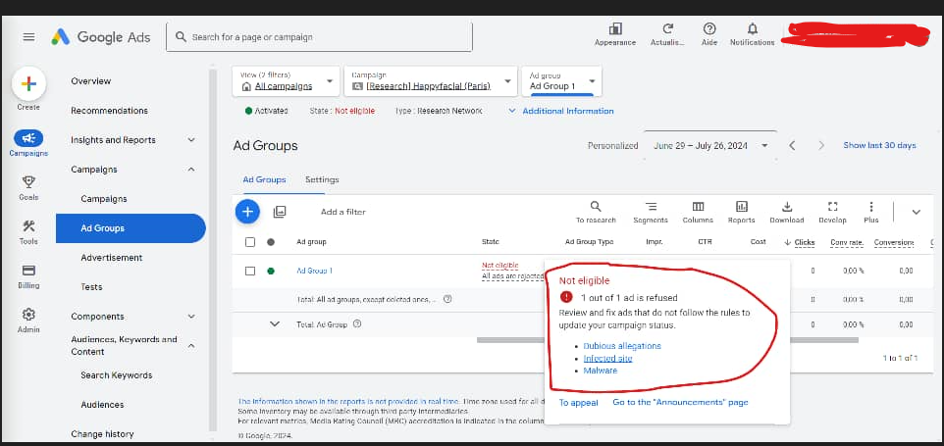Open Overview in the sidebar
The image size is (944, 446).
pos(91,81)
